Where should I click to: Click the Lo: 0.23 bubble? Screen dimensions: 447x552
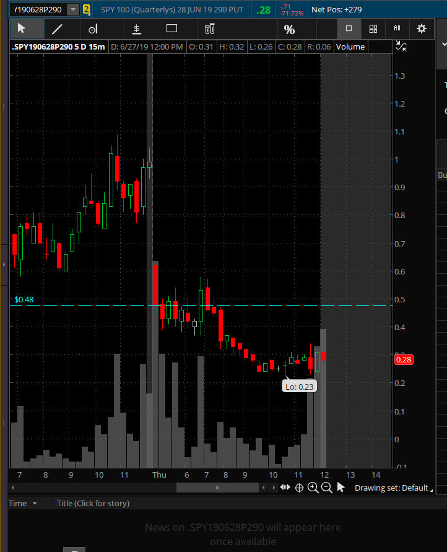click(x=299, y=387)
